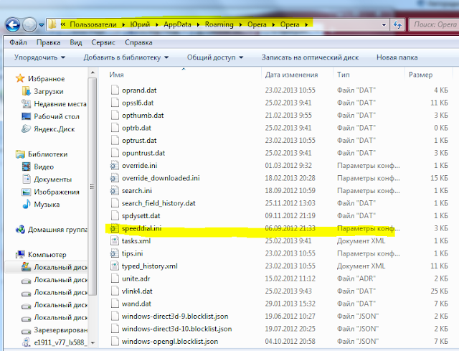The width and height of the screenshot is (459, 351).
Task: Click navigation pane scroll down arrow
Action: [x=93, y=343]
